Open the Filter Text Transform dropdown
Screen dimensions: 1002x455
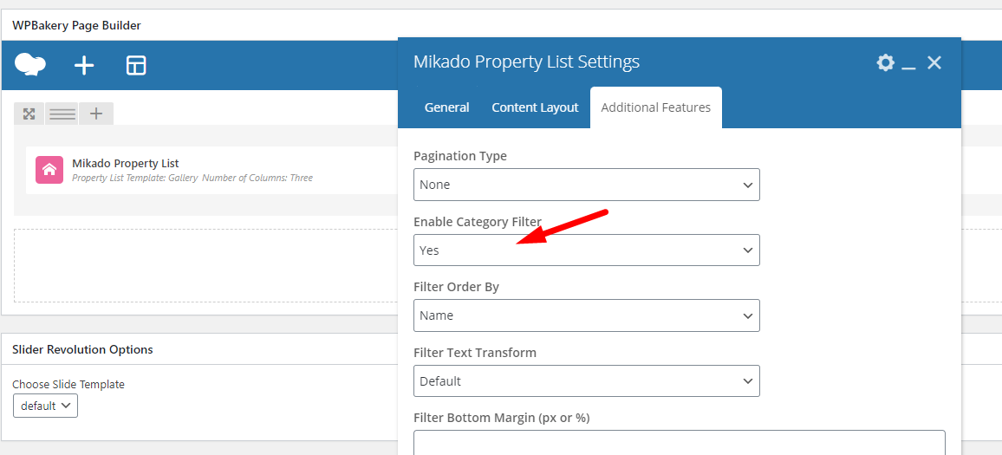pos(587,380)
